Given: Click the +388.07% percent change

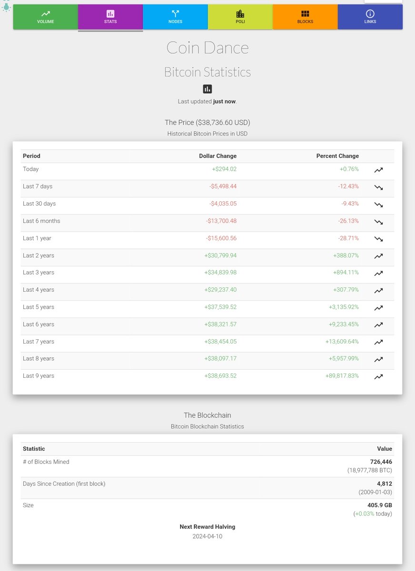Looking at the screenshot, I should pos(346,256).
